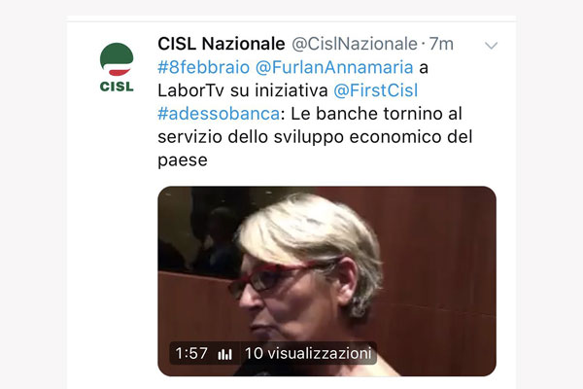This screenshot has width=583, height=389.
Task: Click the "Le banche tornino al" tweet text
Action: click(376, 114)
